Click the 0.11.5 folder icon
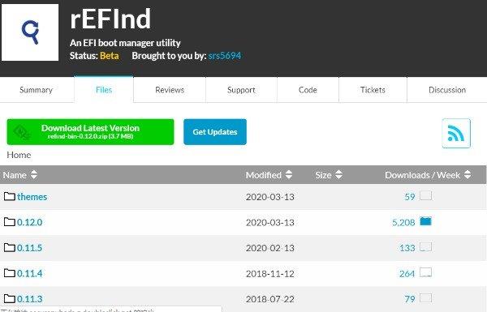The width and height of the screenshot is (487, 312). [10, 247]
